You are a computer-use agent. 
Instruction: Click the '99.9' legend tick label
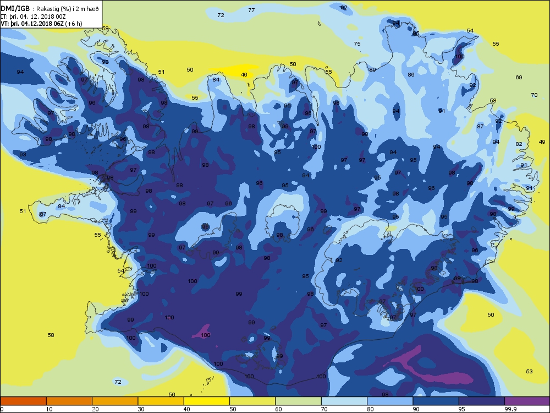[510, 409]
